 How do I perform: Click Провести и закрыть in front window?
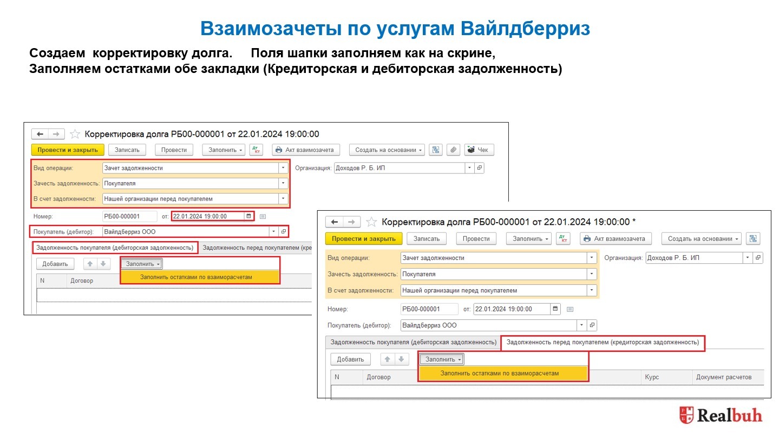[364, 238]
